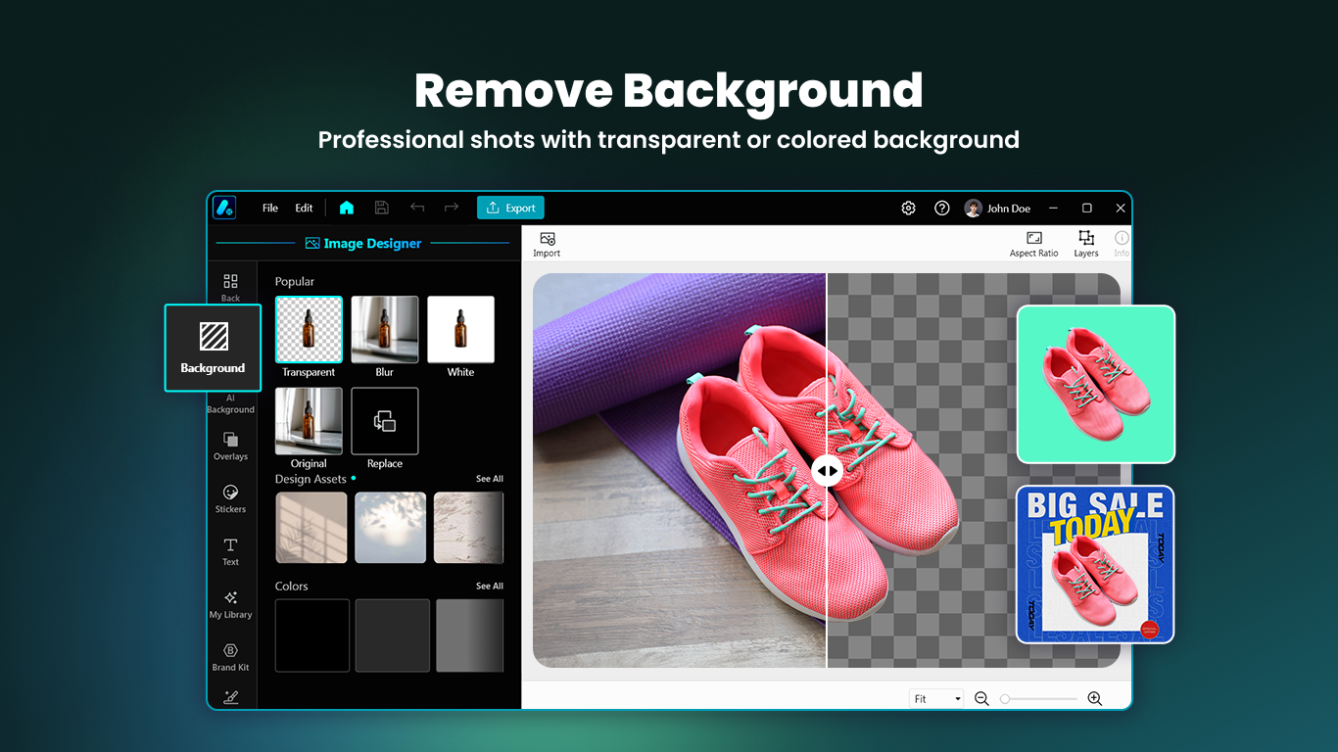Click the Aspect Ratio icon
The height and width of the screenshot is (752, 1338).
[x=1033, y=243]
